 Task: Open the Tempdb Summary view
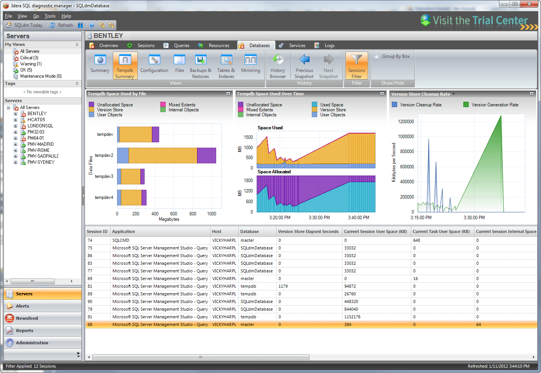[x=125, y=65]
